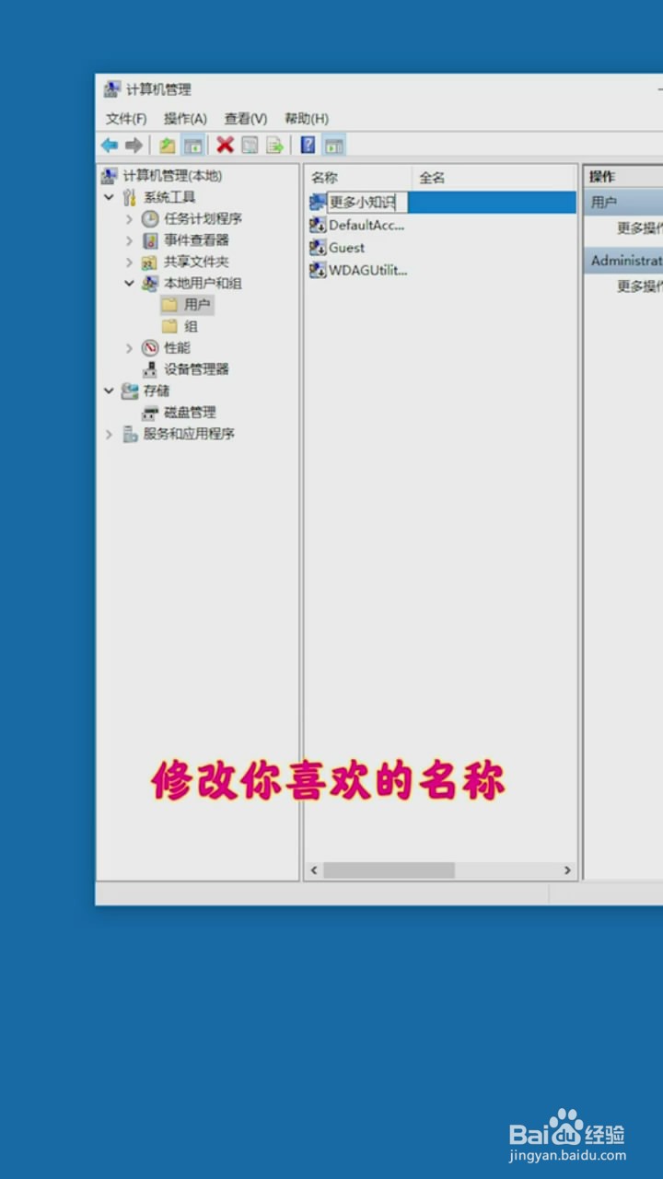Select 计算机管理(本地) root node

click(172, 176)
